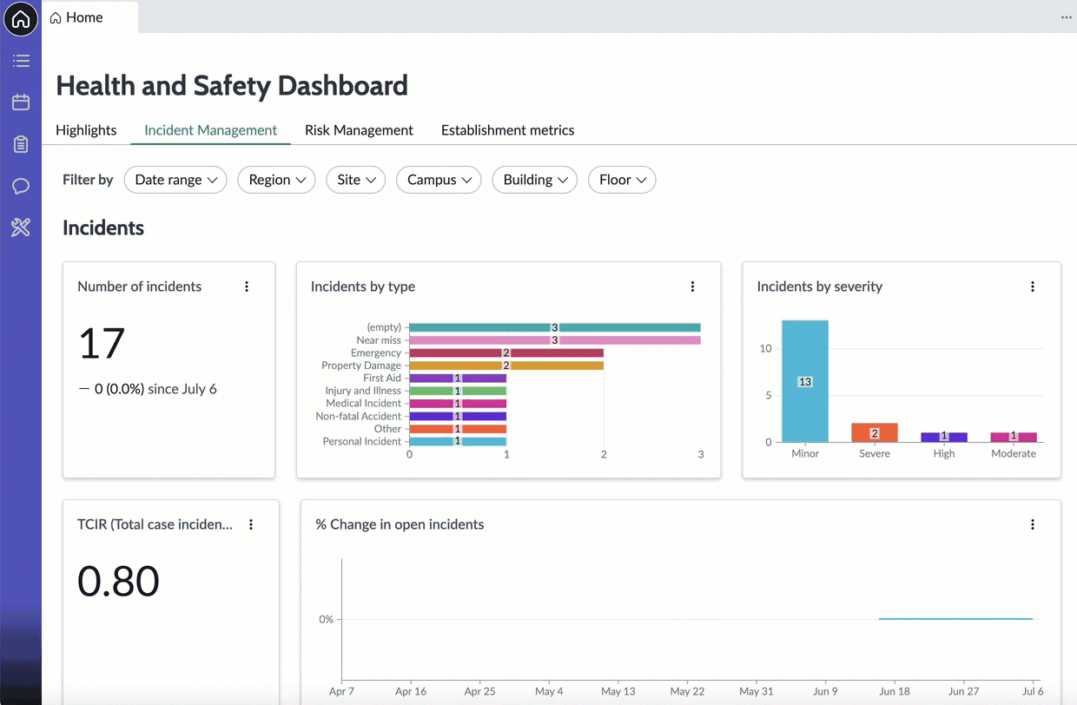Image resolution: width=1077 pixels, height=705 pixels.
Task: Click the 'Number of incidents' card title
Action: point(139,287)
